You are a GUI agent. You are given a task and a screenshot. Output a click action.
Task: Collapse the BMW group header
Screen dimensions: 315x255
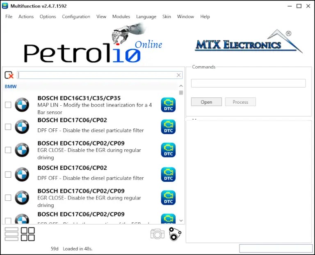[x=11, y=86]
